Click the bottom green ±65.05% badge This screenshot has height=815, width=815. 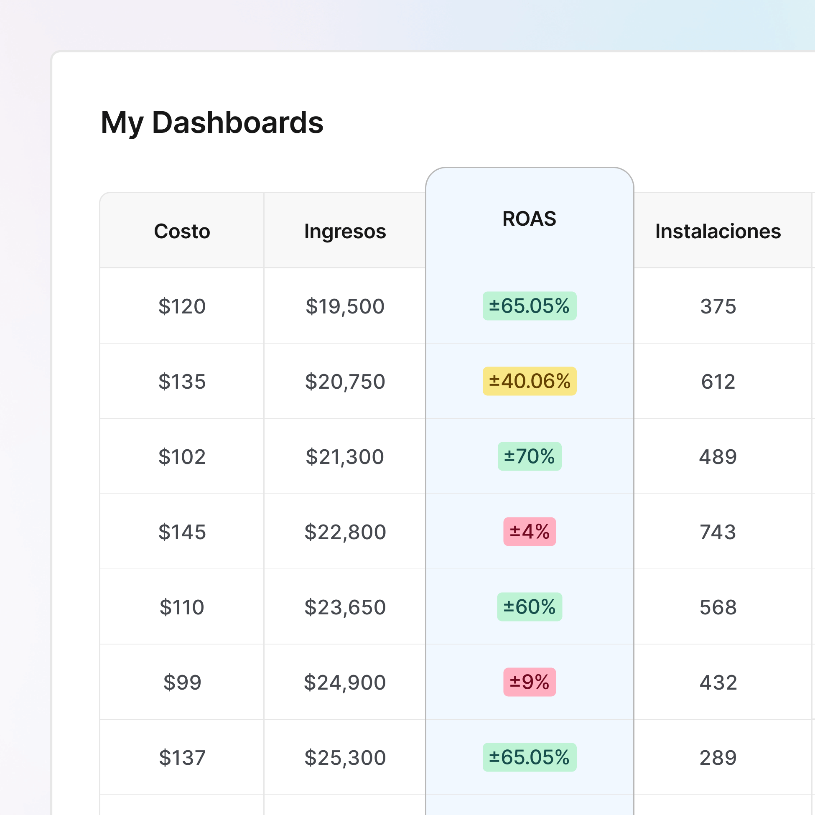point(529,757)
